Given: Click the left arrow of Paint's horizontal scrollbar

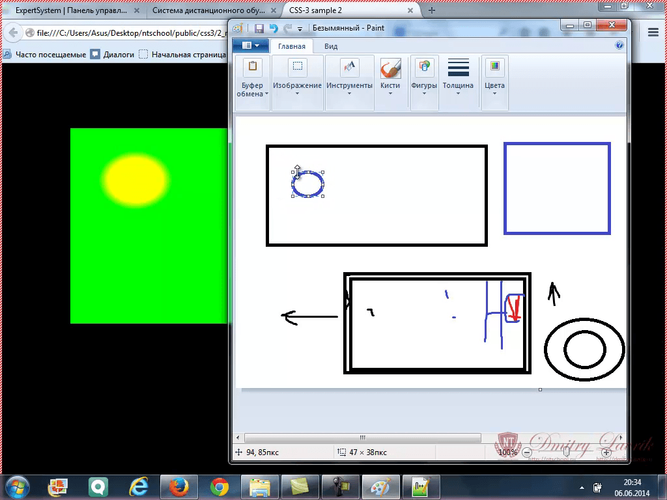Looking at the screenshot, I should point(238,437).
